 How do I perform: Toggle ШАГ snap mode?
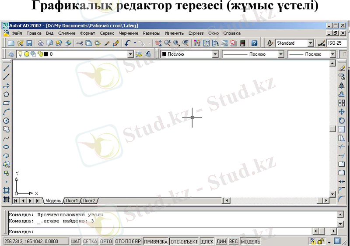pyautogui.click(x=76, y=242)
